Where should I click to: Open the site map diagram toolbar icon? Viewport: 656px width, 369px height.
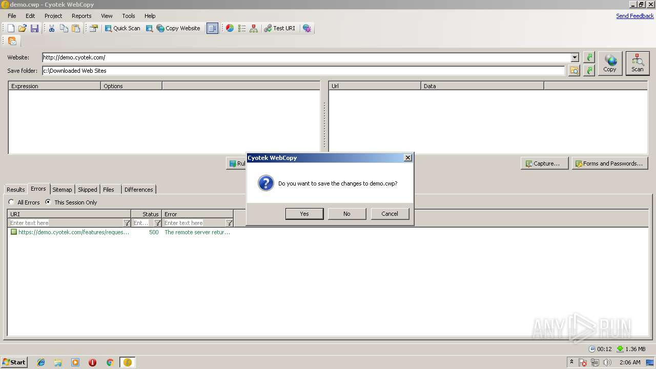click(254, 28)
